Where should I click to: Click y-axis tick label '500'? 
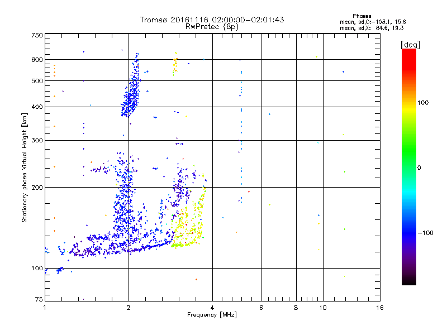(37, 81)
